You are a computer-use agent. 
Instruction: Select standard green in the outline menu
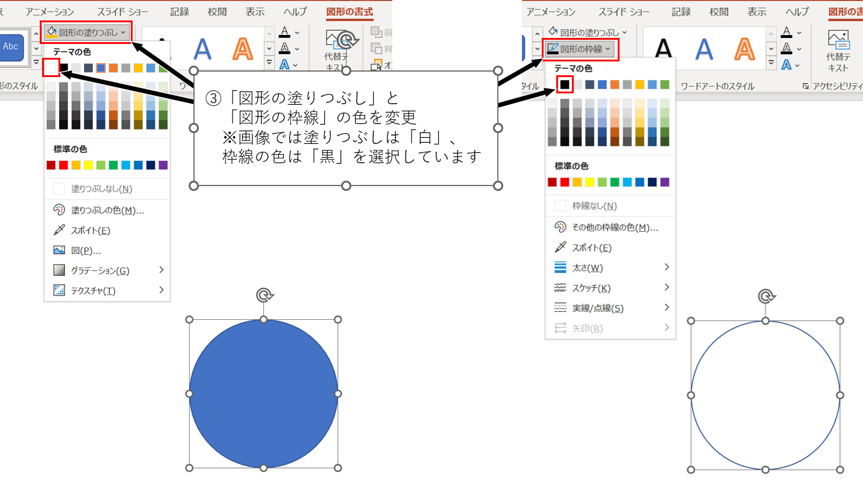pyautogui.click(x=615, y=182)
